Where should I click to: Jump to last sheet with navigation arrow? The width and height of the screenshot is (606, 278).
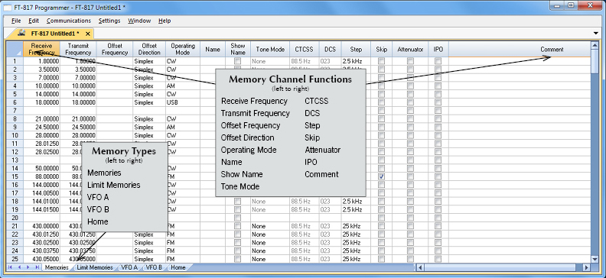click(x=37, y=267)
